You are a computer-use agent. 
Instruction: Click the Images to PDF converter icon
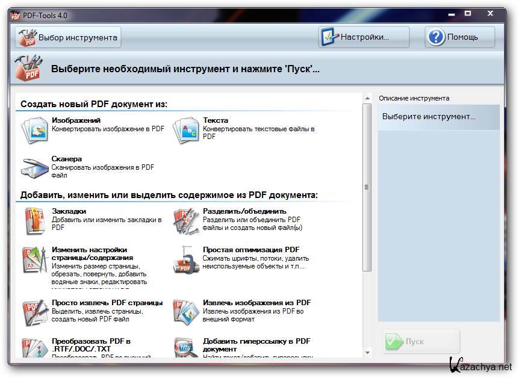click(34, 129)
